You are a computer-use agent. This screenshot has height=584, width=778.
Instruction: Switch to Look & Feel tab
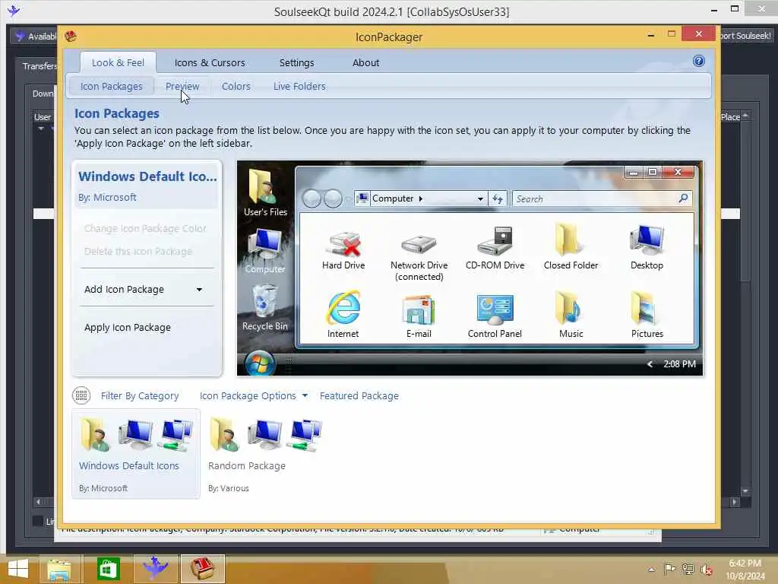(x=118, y=62)
